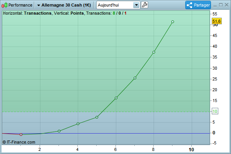231x154 pixels.
Task: Click the Performance candlestick icon
Action: click(x=4, y=5)
